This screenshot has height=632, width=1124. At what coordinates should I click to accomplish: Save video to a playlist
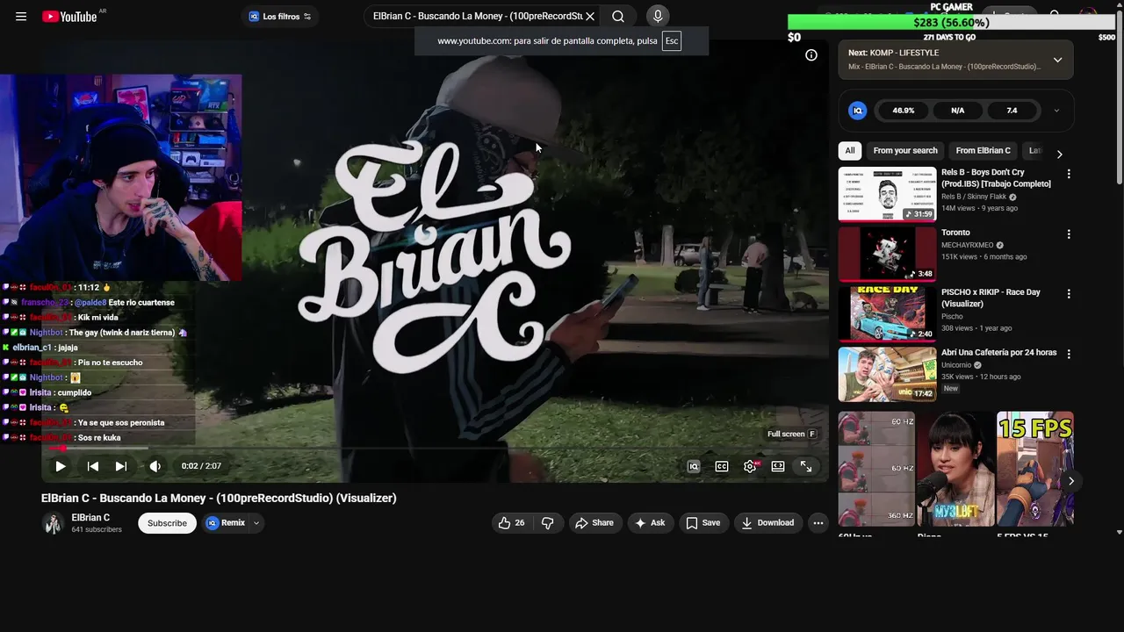pos(702,523)
